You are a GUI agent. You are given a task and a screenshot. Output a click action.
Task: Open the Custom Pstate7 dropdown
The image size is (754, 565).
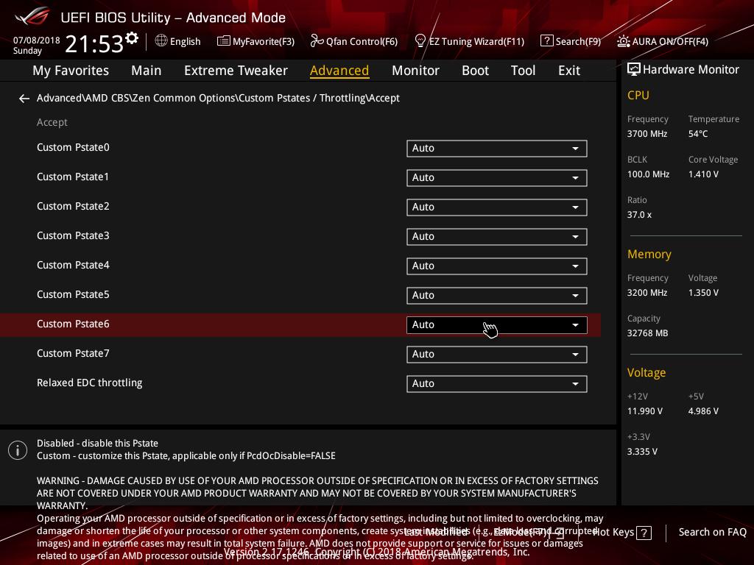click(x=497, y=355)
